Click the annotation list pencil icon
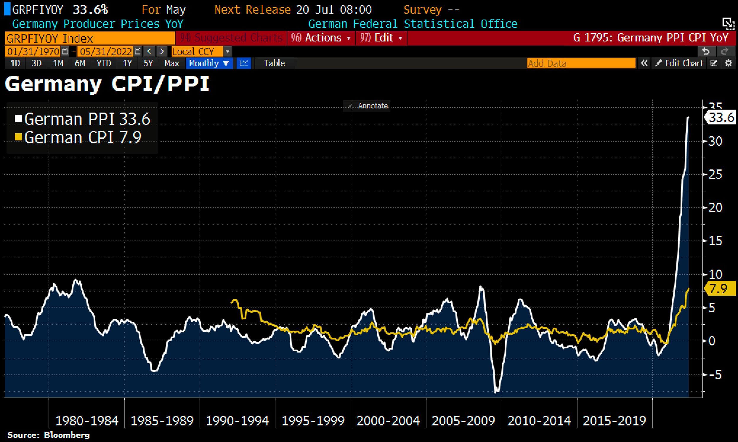The width and height of the screenshot is (738, 442). [713, 63]
